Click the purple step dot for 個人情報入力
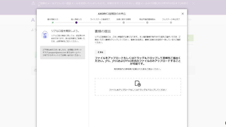Viewport: 226px width, 127px height. tap(76, 23)
